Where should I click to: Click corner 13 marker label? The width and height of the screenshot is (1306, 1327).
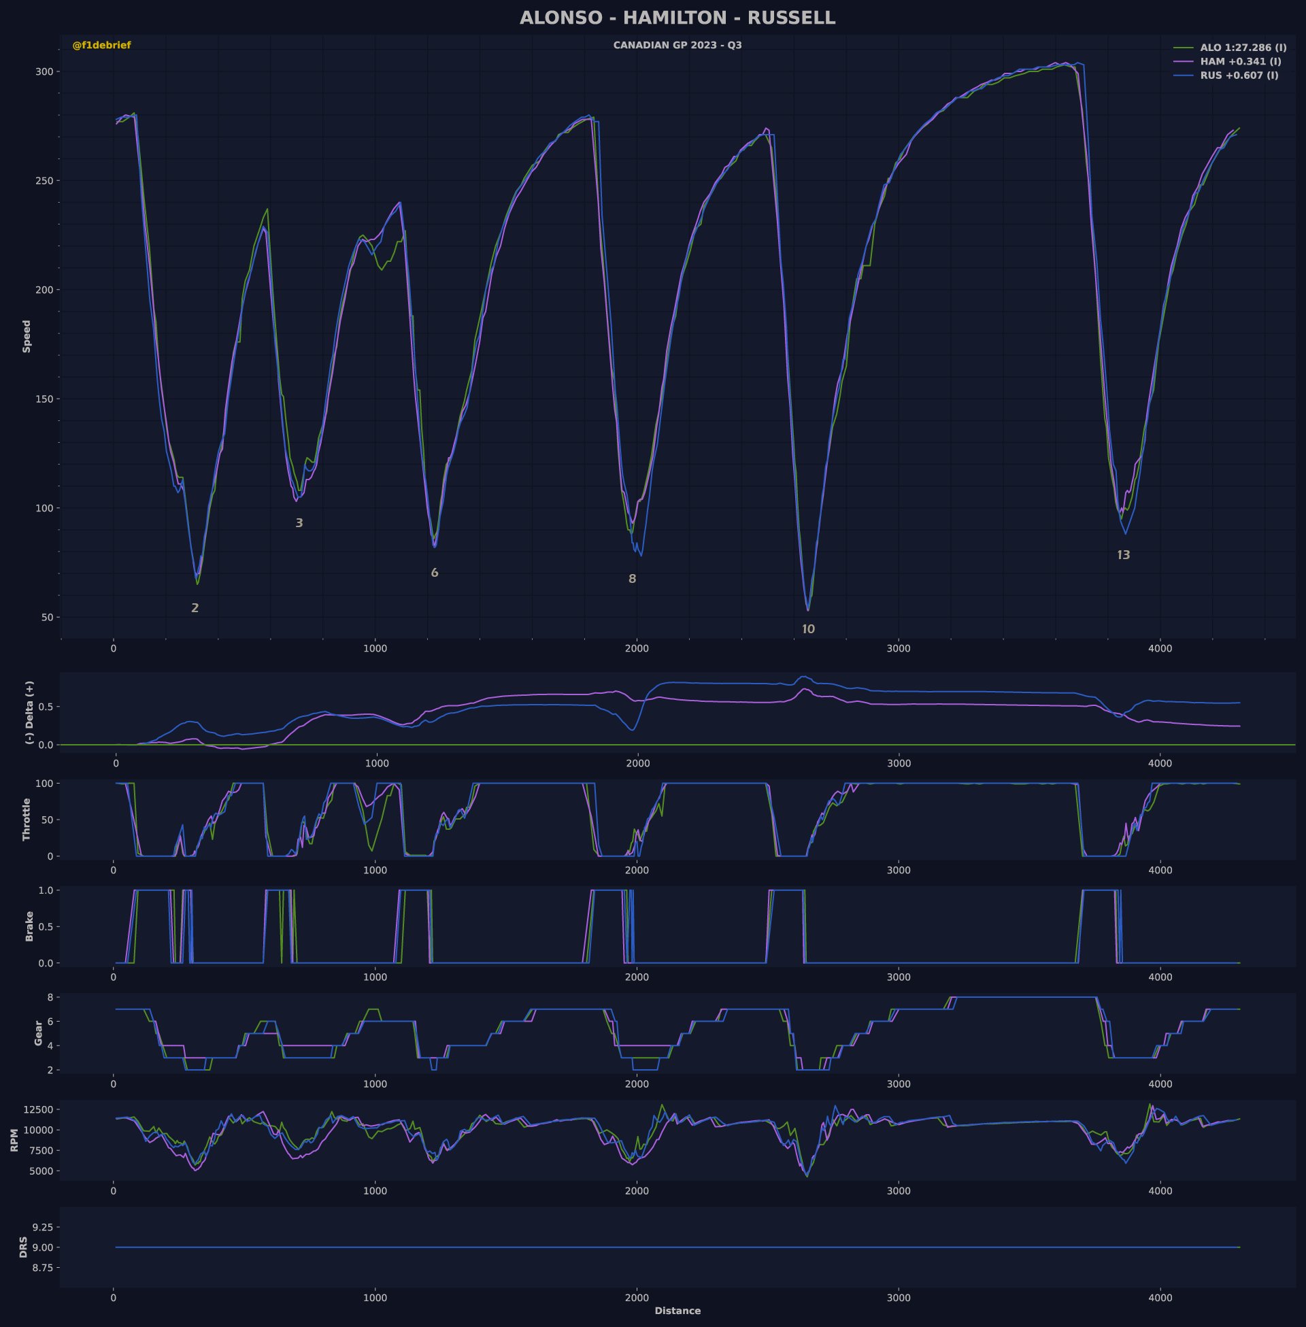tap(1123, 556)
